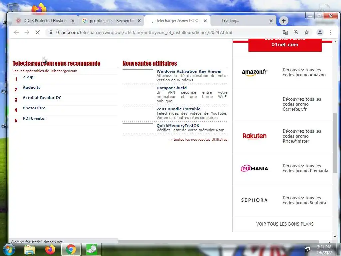Click the Rakuten logo
The height and width of the screenshot is (256, 341).
pyautogui.click(x=254, y=136)
